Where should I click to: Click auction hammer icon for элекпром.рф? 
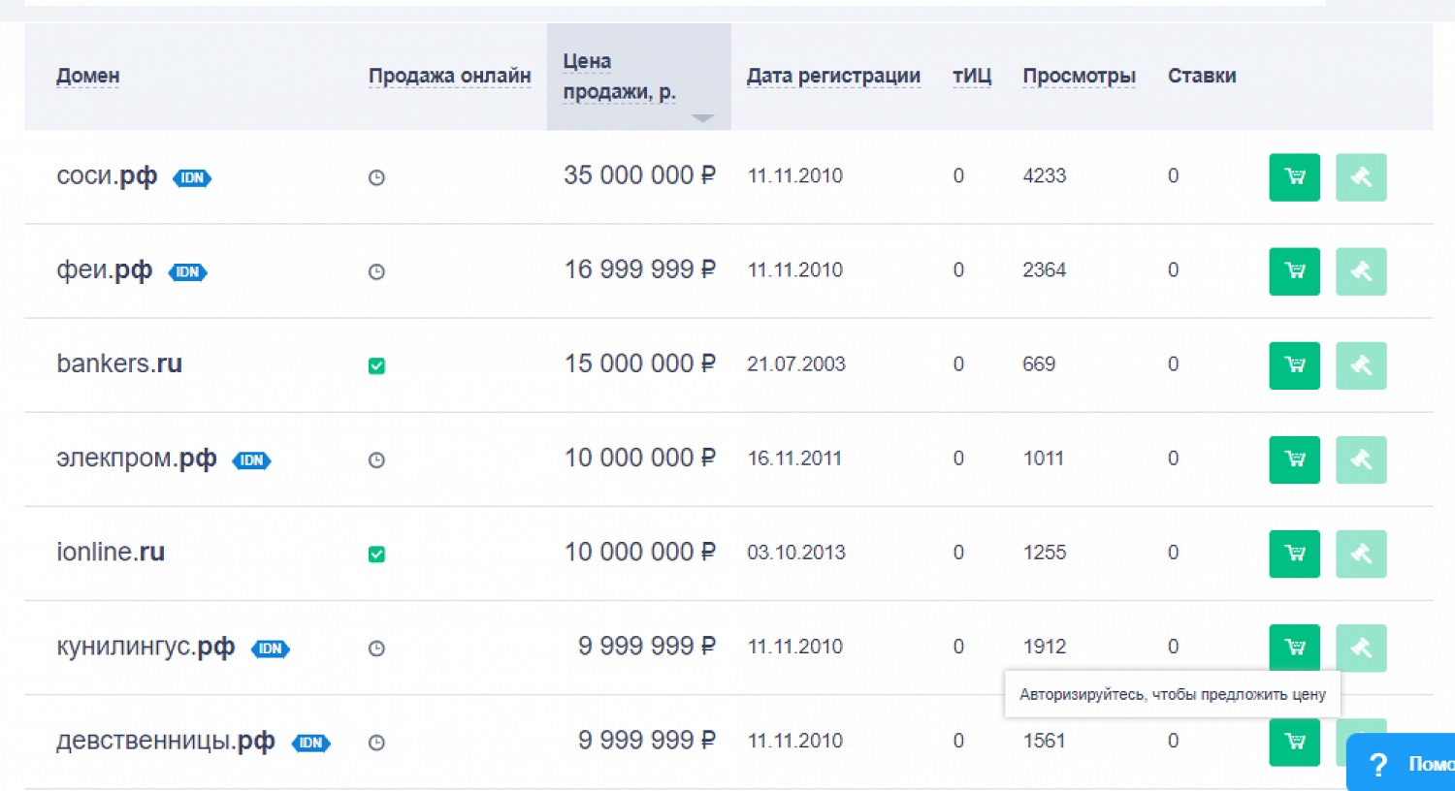[x=1361, y=459]
